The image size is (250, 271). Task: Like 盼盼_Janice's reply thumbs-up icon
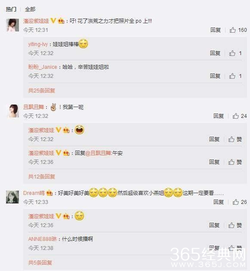235,76
